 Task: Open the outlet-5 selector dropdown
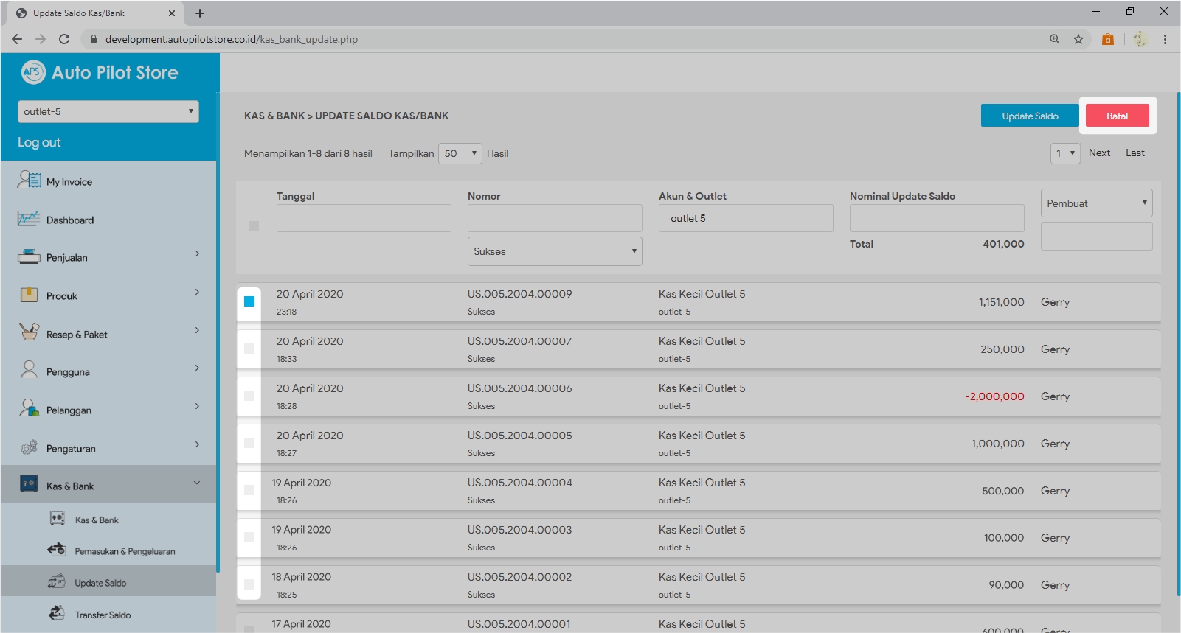108,111
